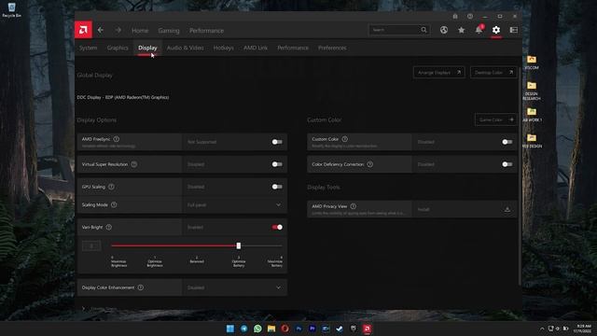Open the Graphics settings tab
The width and height of the screenshot is (597, 336).
click(x=118, y=48)
